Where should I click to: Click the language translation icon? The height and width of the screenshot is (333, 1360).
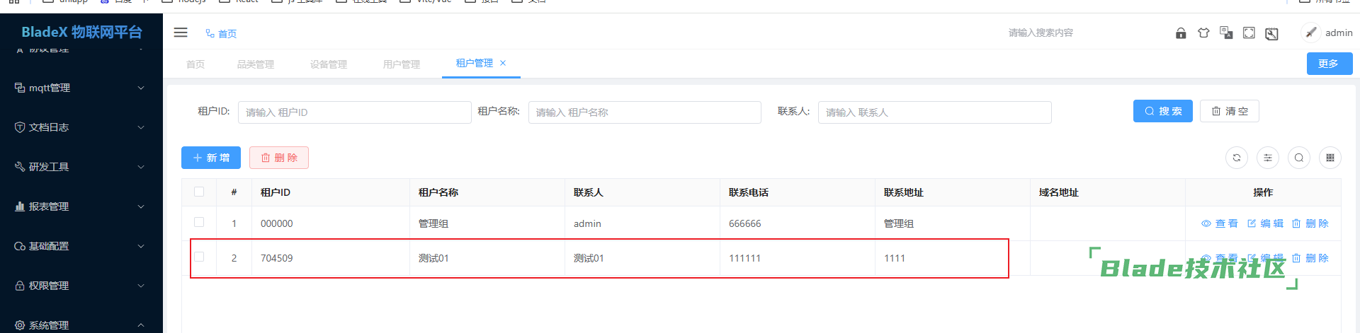(1226, 33)
